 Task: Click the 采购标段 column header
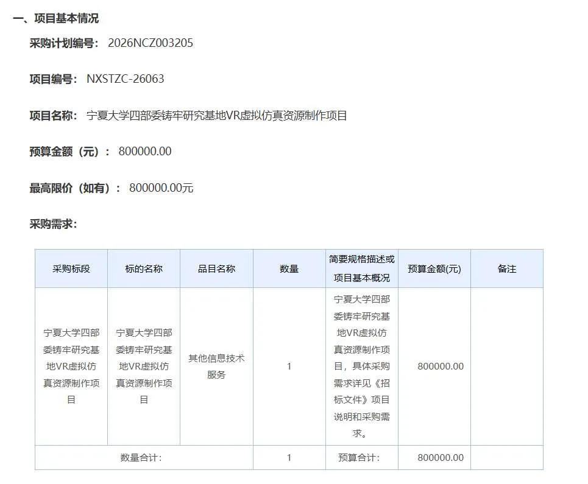click(x=71, y=268)
